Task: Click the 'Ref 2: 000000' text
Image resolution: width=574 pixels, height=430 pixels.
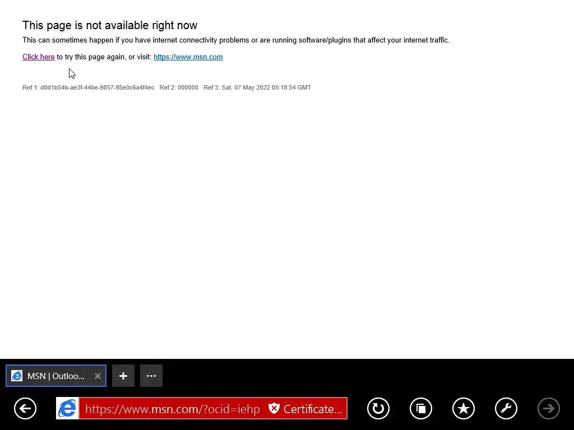Action: click(179, 87)
